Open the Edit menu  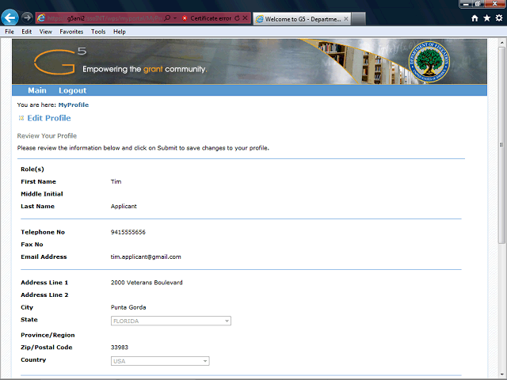tap(26, 32)
